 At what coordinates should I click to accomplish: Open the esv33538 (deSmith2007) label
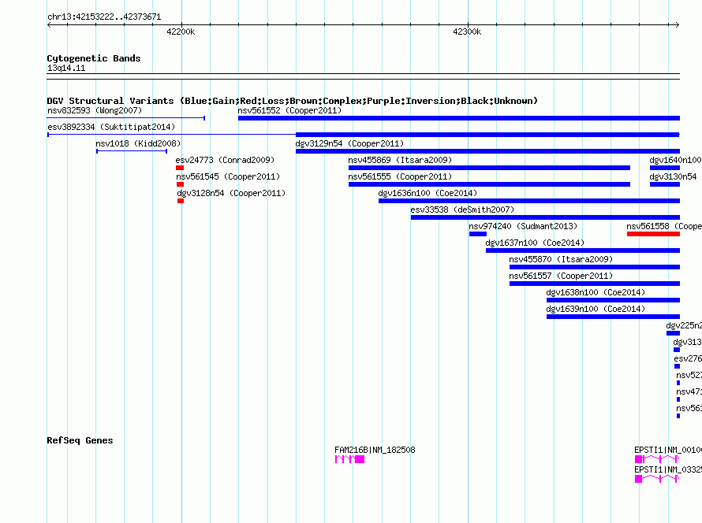462,210
